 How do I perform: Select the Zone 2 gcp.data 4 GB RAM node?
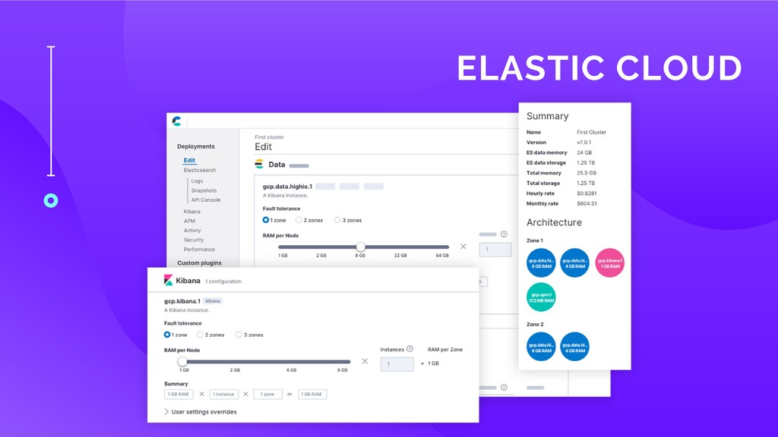coord(574,347)
